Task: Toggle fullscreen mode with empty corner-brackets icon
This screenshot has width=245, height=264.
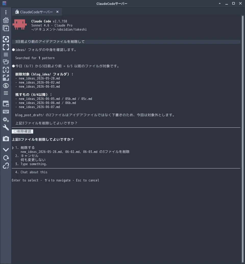Action: (6, 47)
